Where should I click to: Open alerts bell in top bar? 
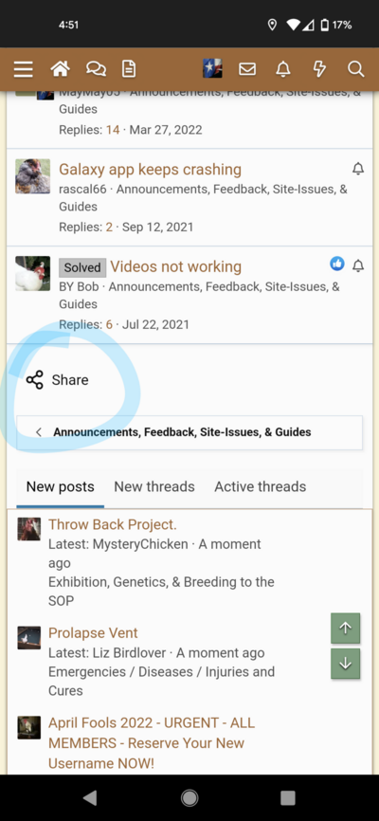(x=283, y=69)
